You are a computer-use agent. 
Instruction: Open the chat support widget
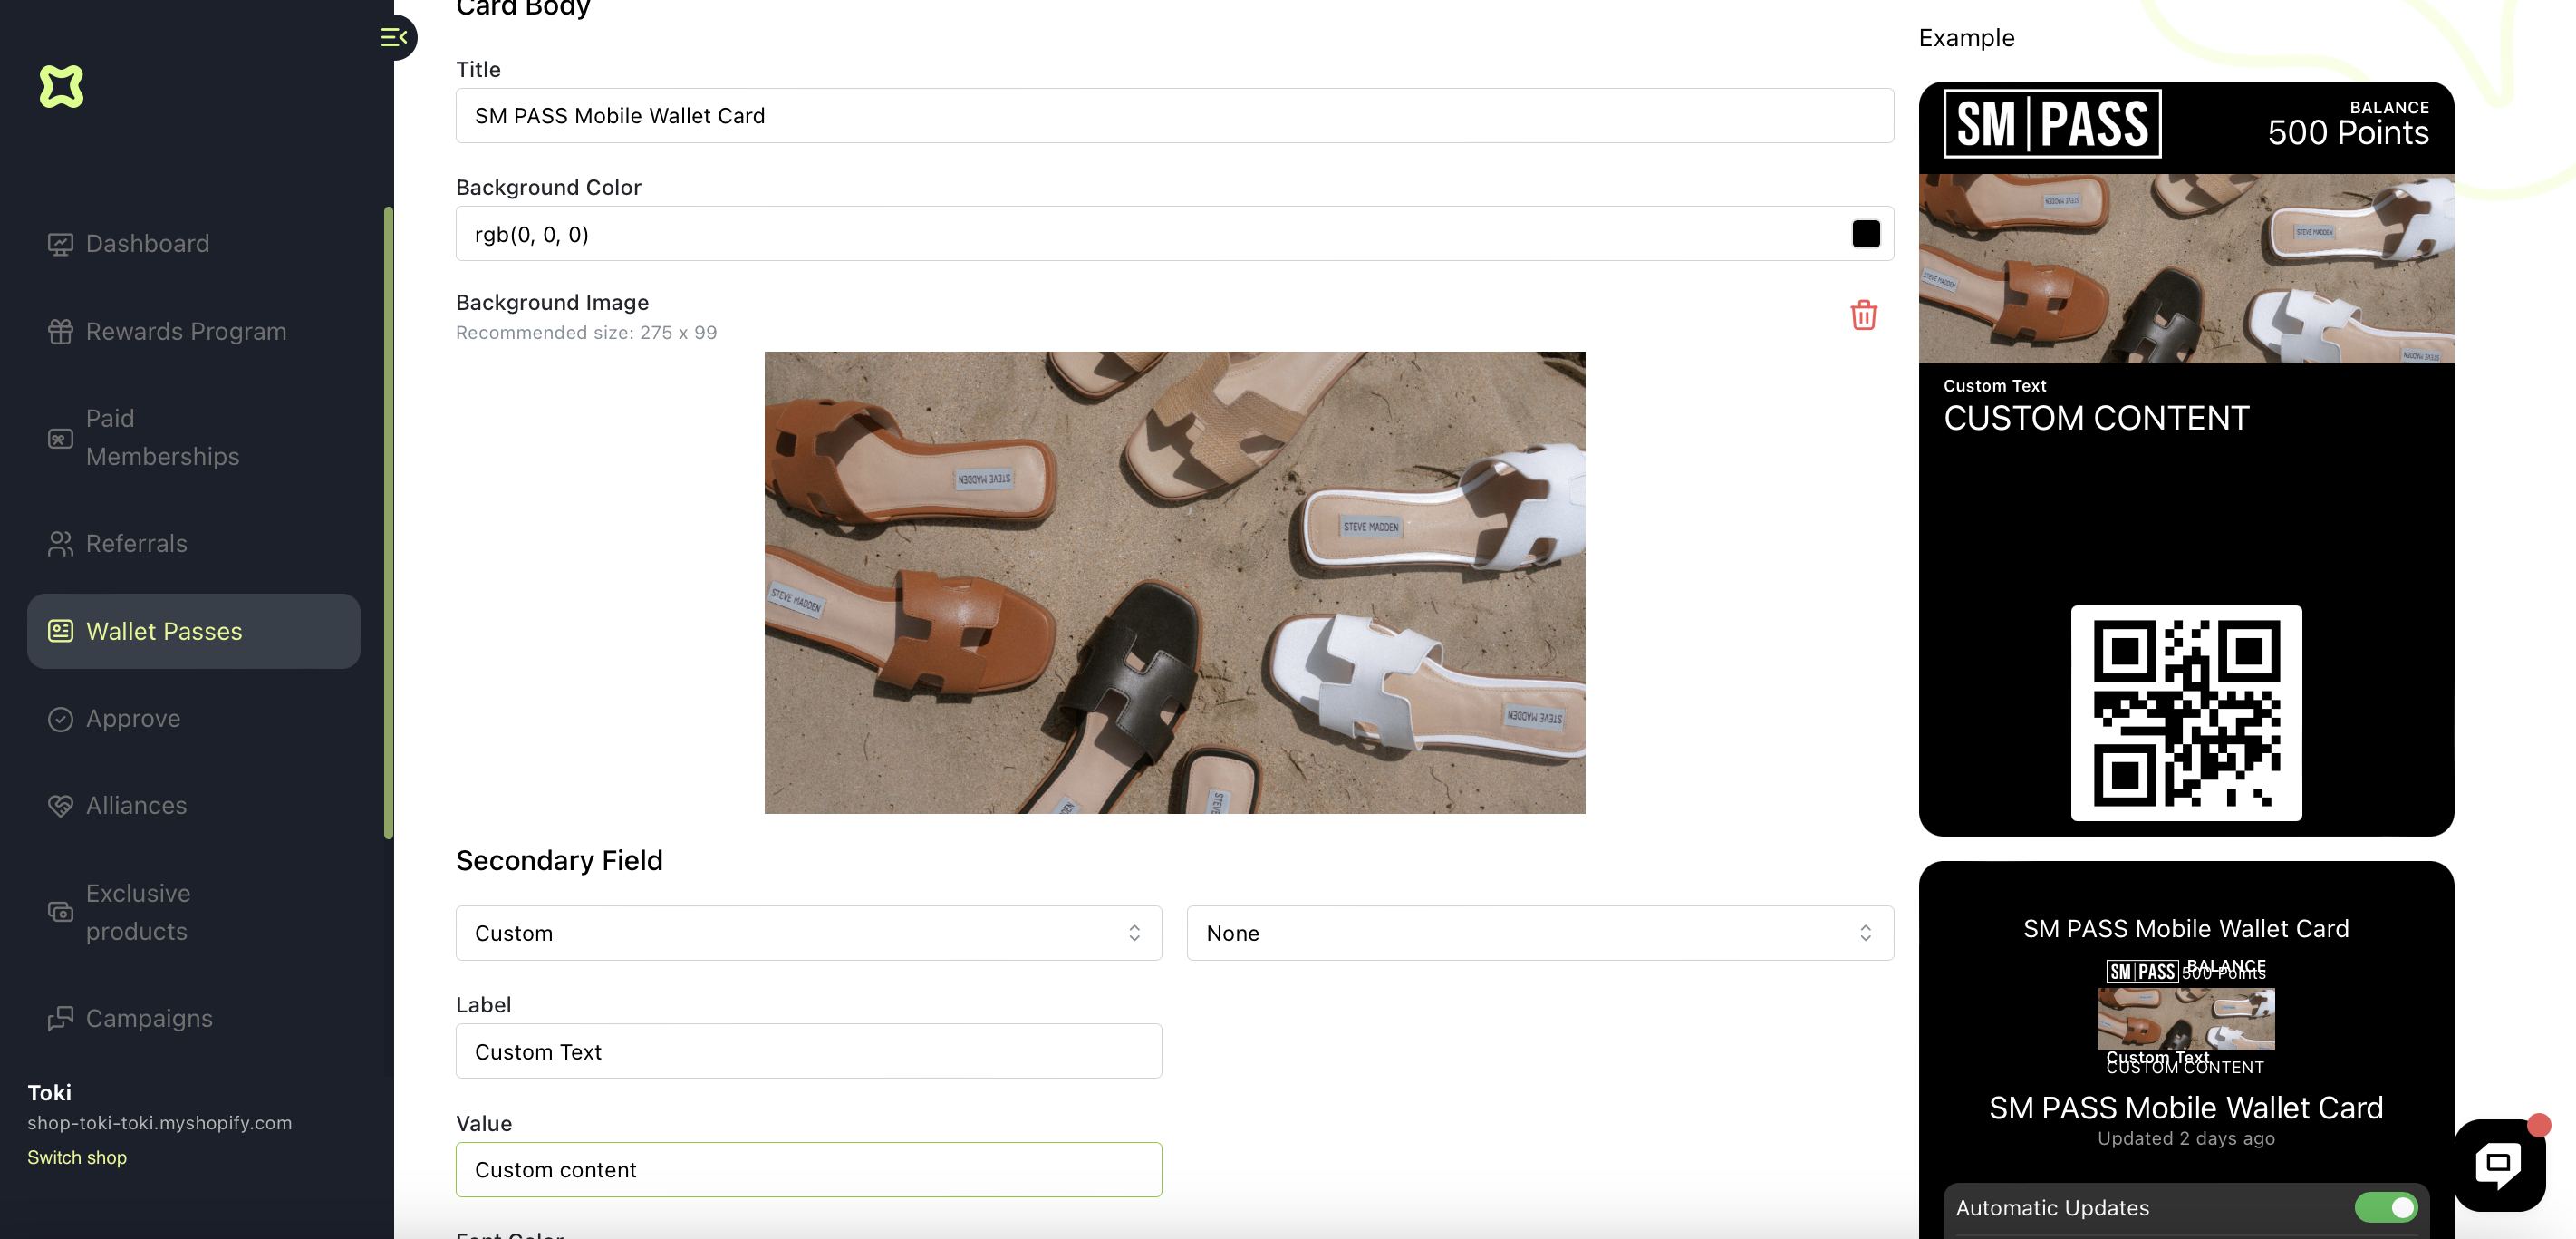2498,1164
